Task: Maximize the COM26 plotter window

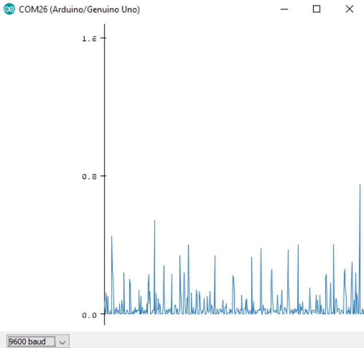Action: pyautogui.click(x=317, y=9)
